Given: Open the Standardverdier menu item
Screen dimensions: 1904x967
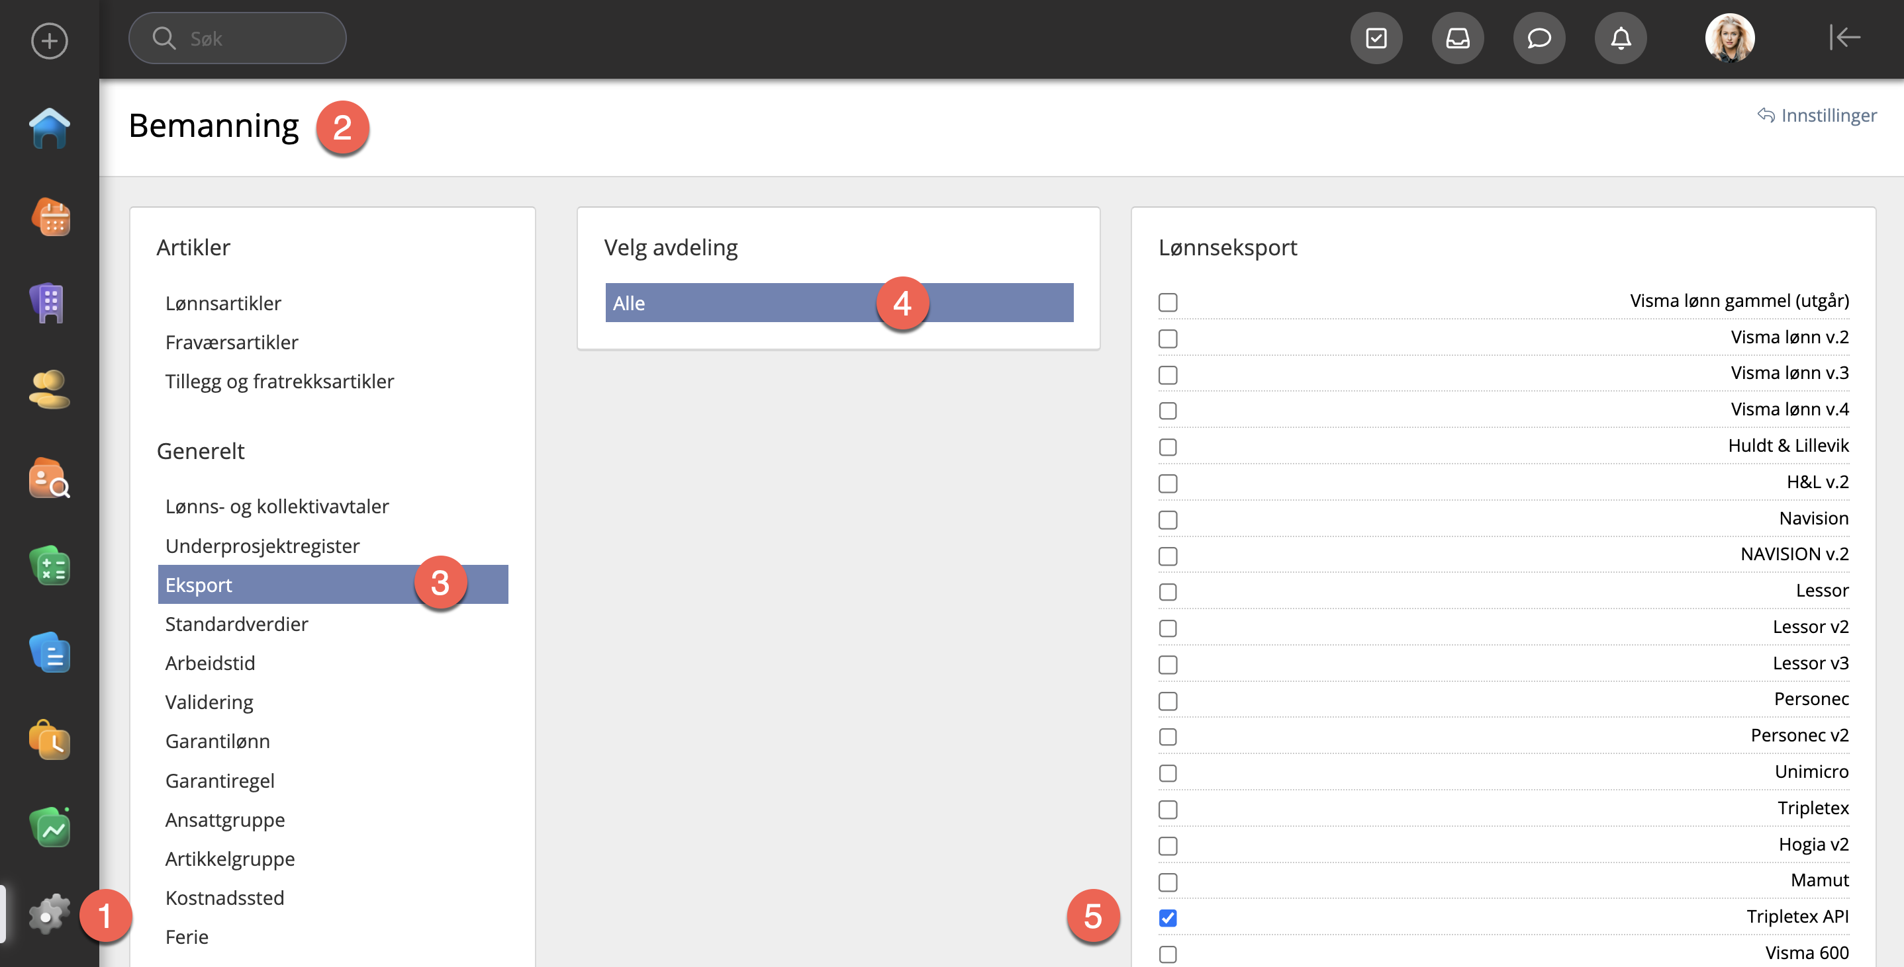Looking at the screenshot, I should 236,624.
